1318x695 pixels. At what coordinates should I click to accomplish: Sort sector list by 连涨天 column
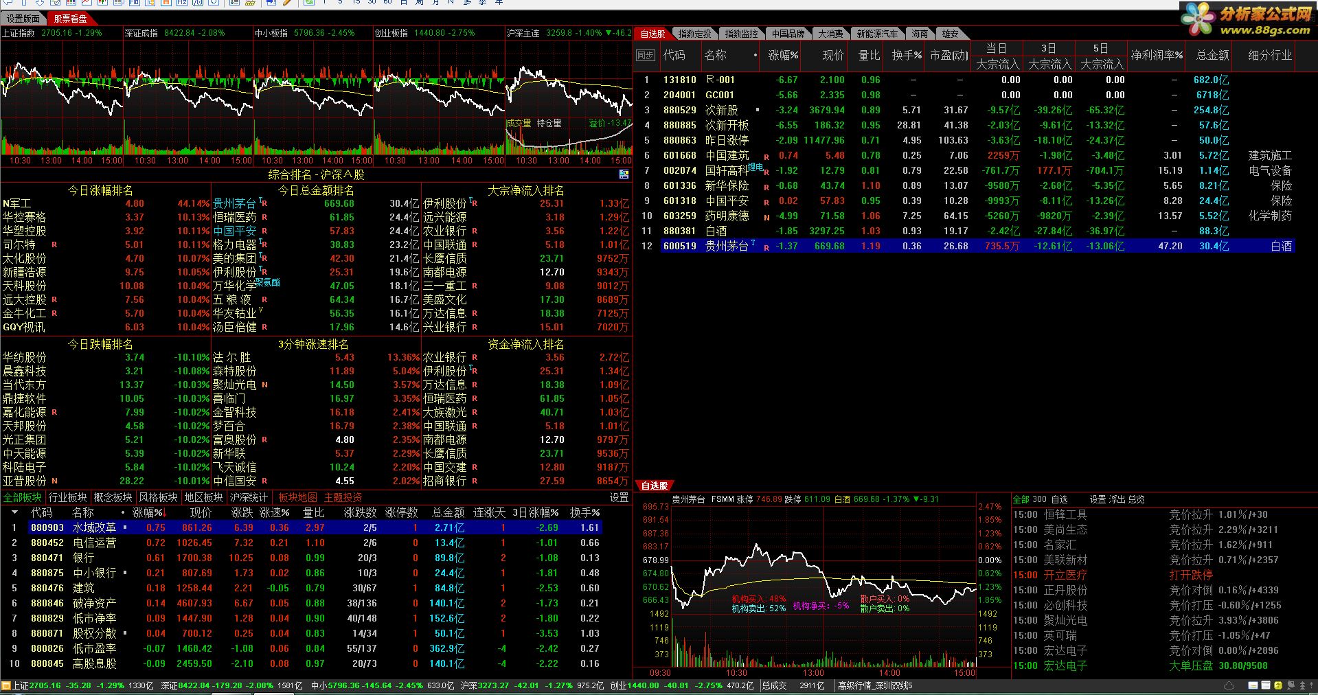tap(489, 512)
